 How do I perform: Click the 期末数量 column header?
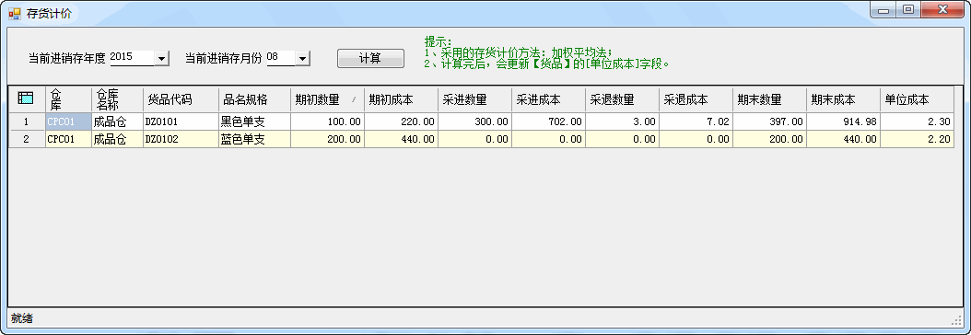pyautogui.click(x=770, y=98)
